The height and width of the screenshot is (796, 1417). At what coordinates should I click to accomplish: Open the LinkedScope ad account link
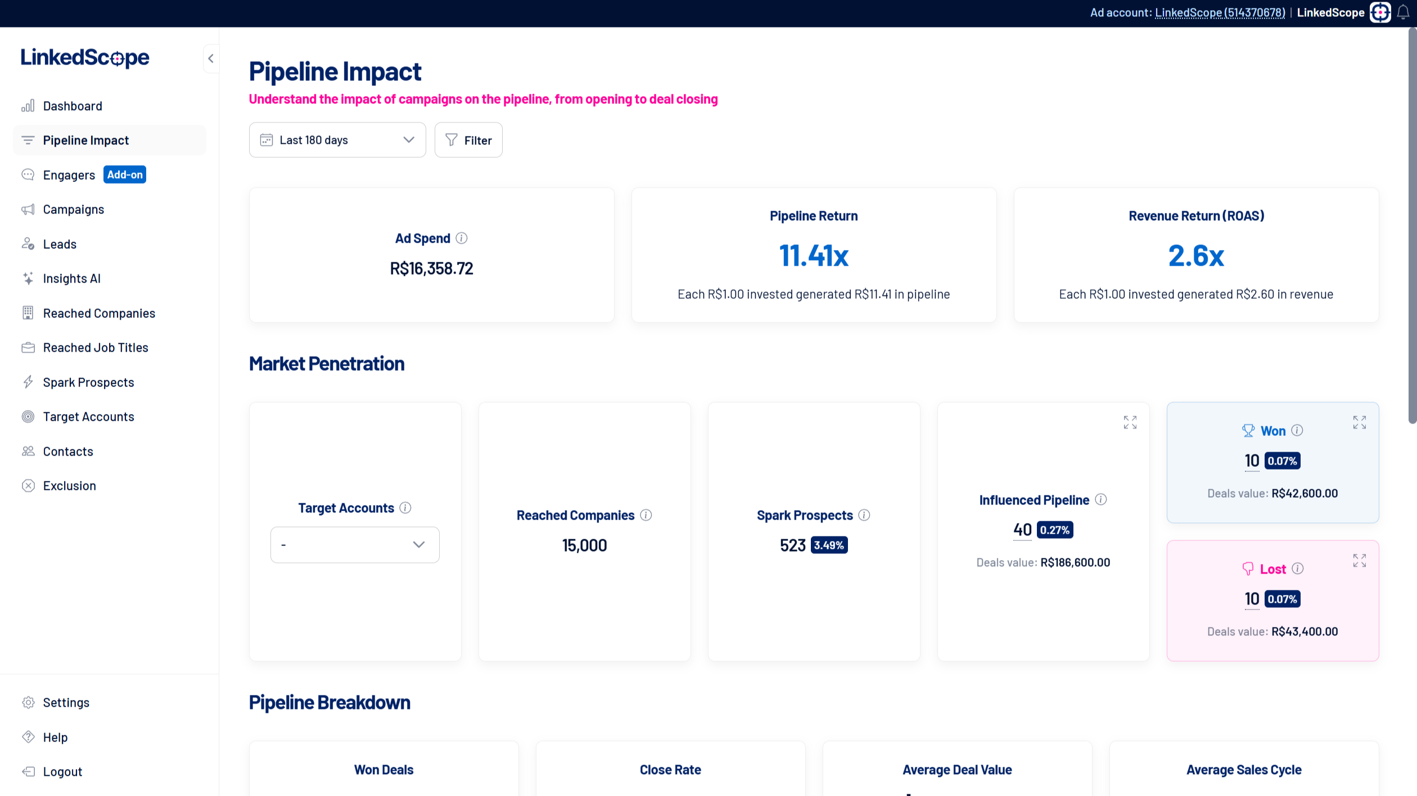point(1220,12)
